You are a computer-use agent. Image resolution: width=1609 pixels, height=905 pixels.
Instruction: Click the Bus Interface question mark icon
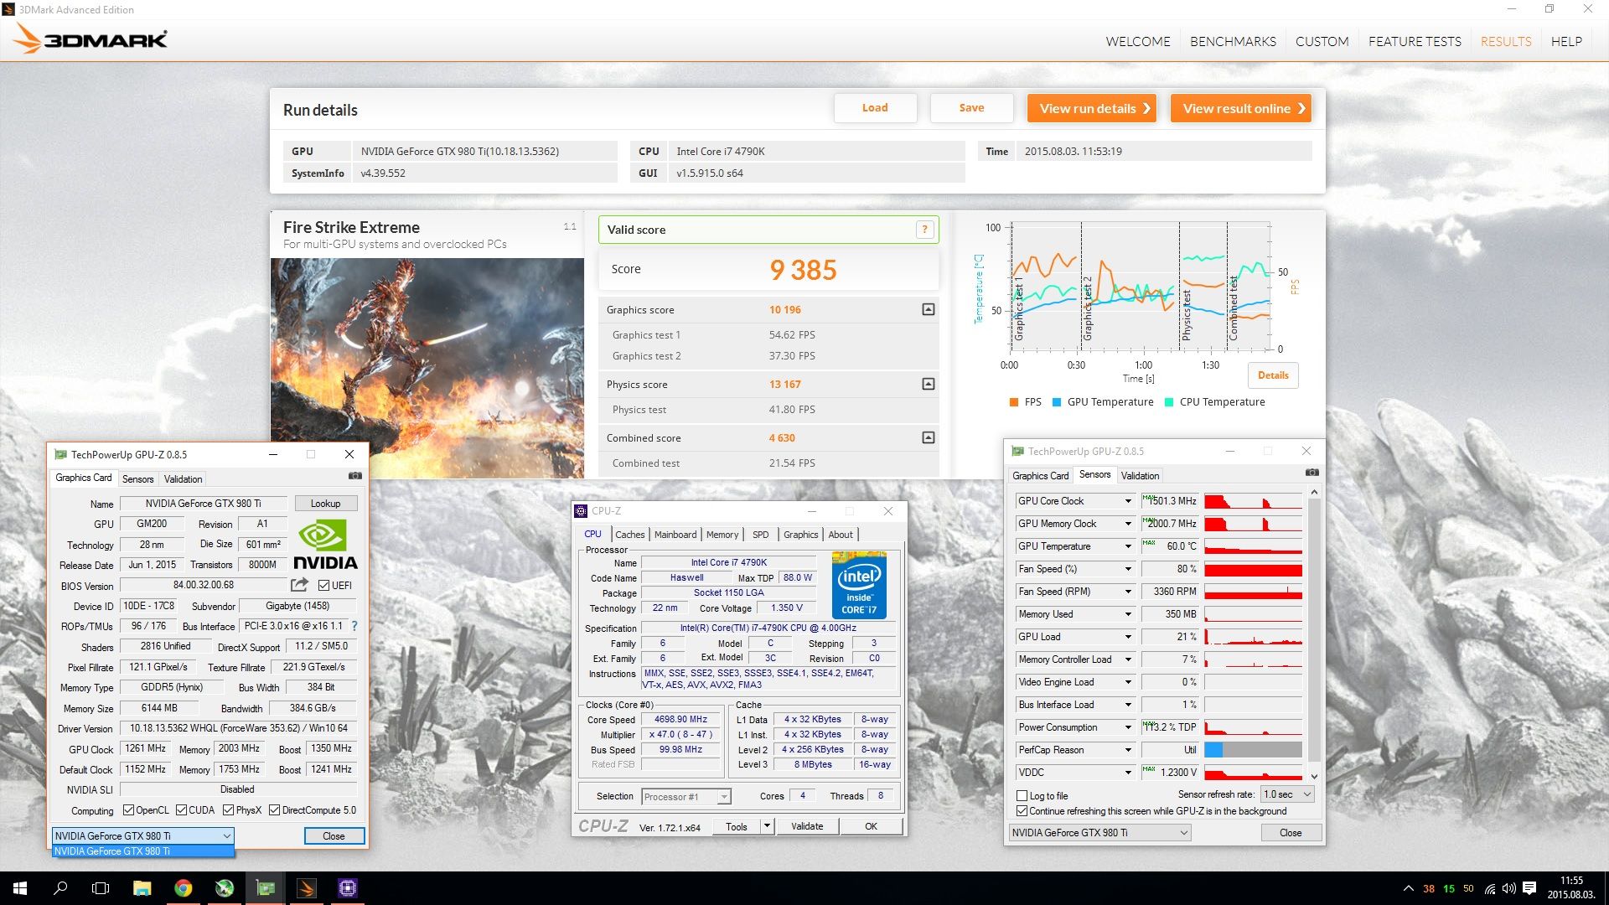[x=354, y=626]
